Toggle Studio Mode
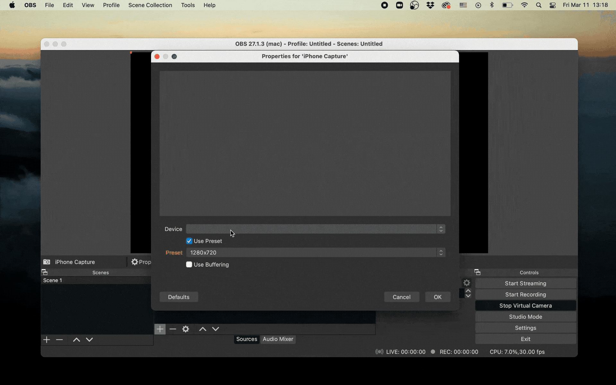 [x=525, y=317]
